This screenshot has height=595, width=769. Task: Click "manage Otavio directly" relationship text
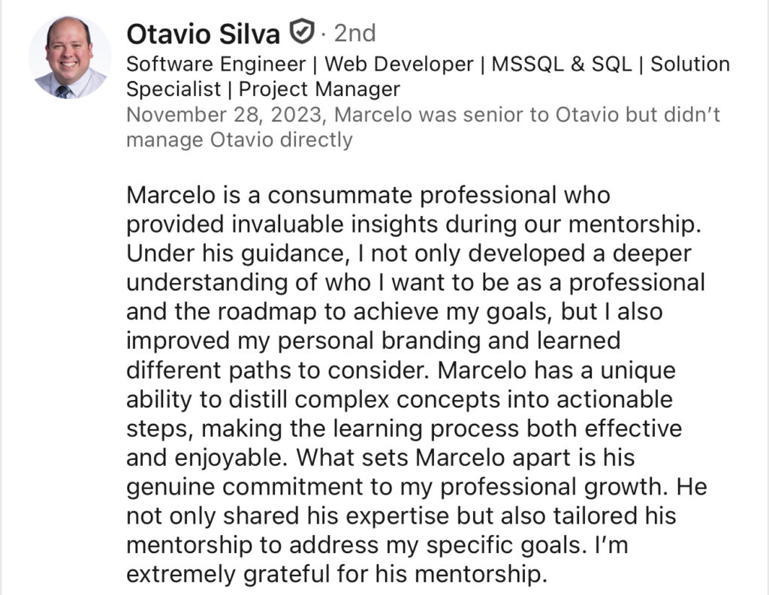tap(239, 140)
